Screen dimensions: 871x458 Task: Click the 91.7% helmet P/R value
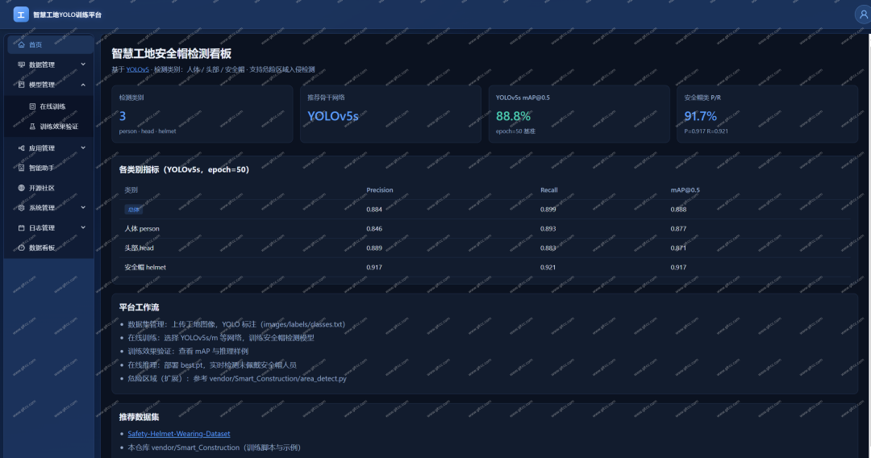pos(701,116)
